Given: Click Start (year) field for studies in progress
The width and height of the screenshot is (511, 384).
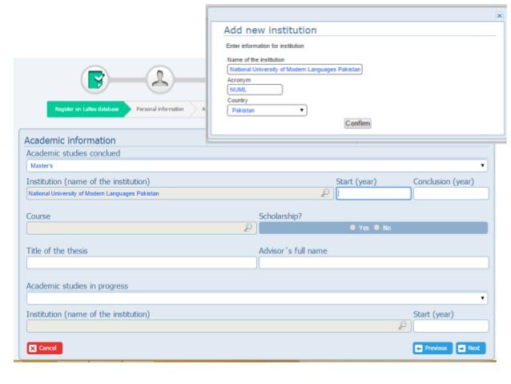Looking at the screenshot, I should tap(451, 326).
